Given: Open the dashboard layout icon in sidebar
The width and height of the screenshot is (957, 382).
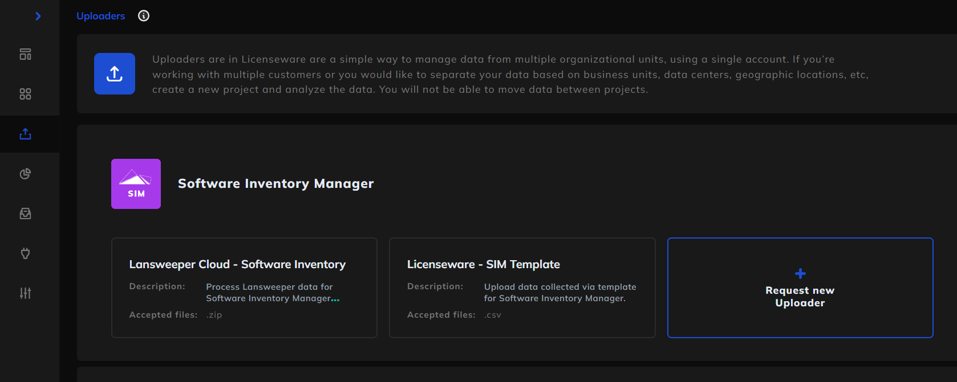Looking at the screenshot, I should click(25, 54).
